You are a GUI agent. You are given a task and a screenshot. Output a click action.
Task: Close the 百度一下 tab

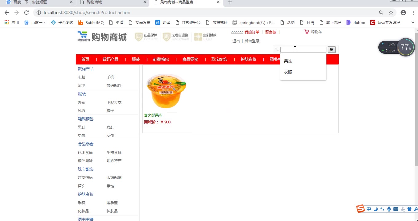(71, 2)
